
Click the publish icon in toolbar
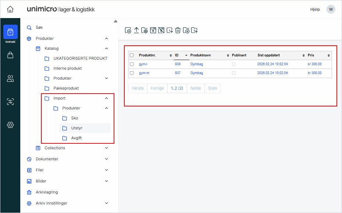(x=153, y=31)
